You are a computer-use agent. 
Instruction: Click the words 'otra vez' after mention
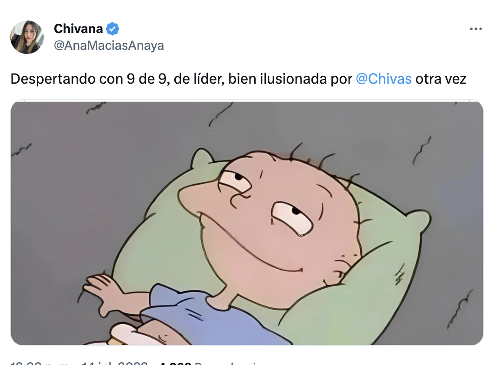[x=441, y=79]
